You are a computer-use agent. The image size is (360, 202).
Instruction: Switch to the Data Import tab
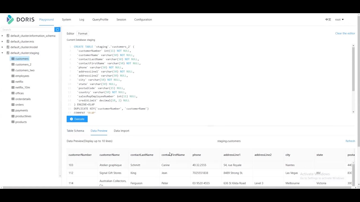121,131
